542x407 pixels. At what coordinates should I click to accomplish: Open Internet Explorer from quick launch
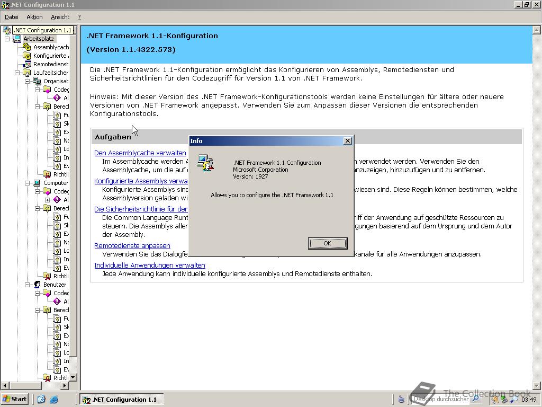(x=54, y=400)
